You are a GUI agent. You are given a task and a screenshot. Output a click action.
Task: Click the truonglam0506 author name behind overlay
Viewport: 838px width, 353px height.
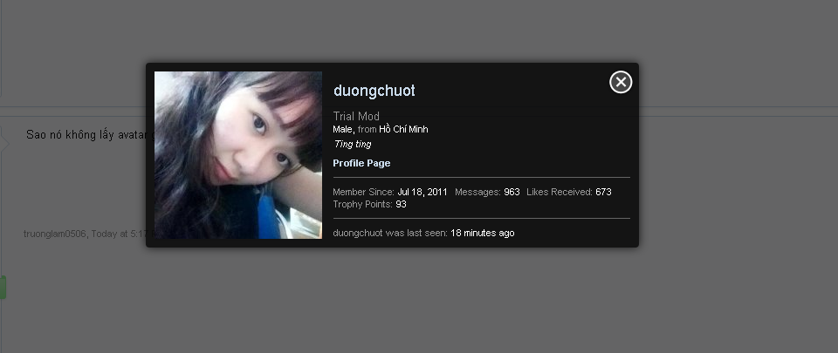[x=55, y=234]
